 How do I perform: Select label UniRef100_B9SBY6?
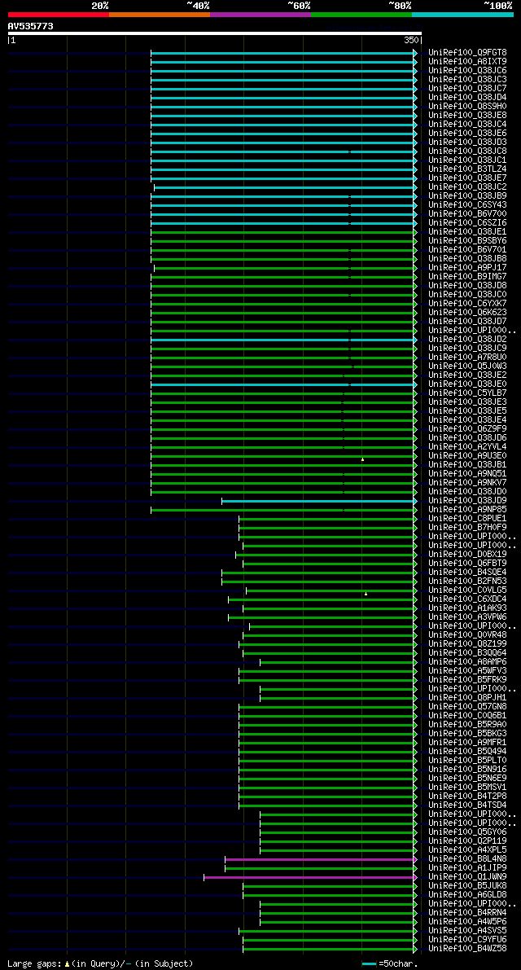coord(467,241)
